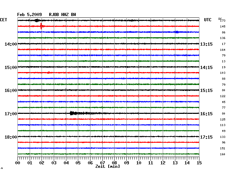Screen dimensions: 227x172
Task: Click the '12' minute axis tick label
Action: 163,163
